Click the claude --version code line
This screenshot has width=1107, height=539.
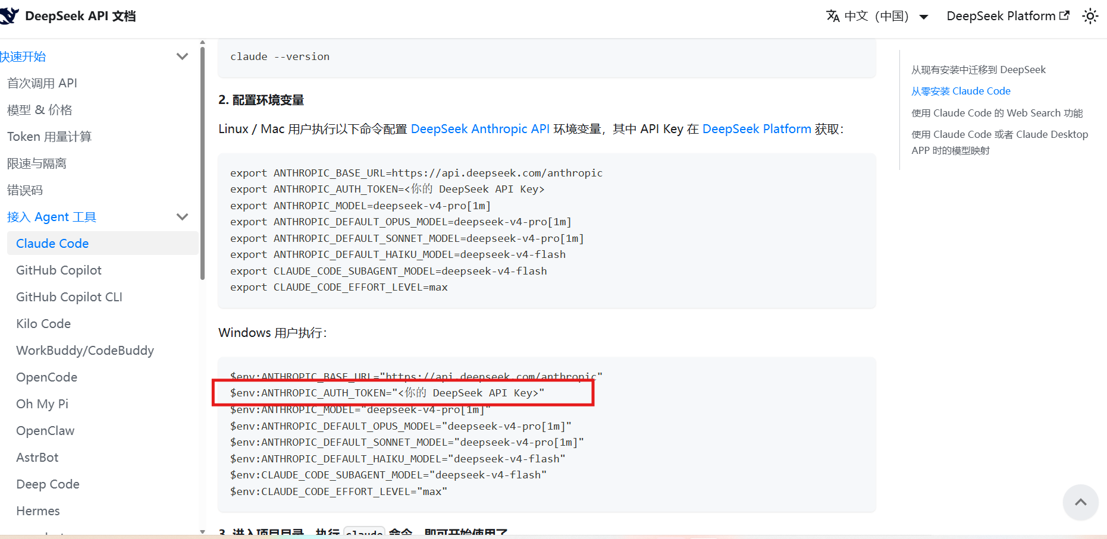280,56
